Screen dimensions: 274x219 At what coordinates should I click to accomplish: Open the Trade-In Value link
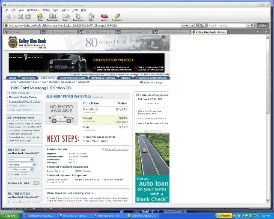(x=19, y=93)
